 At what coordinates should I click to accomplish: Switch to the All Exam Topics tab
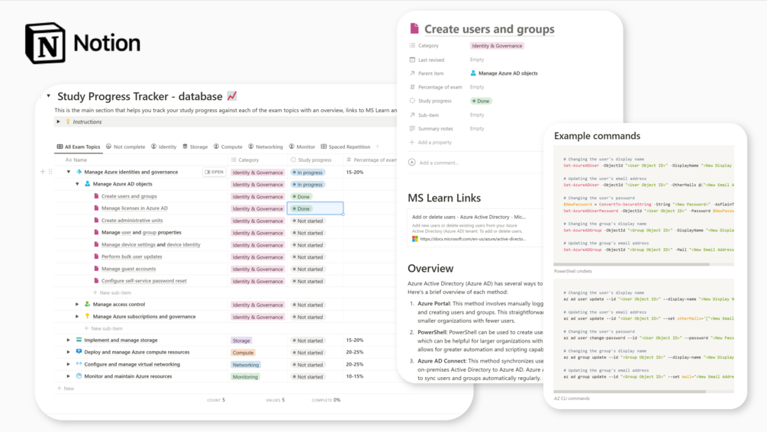click(79, 147)
